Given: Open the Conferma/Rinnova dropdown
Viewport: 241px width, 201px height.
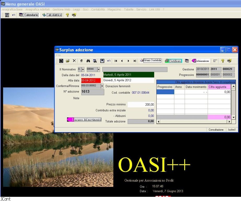Looking at the screenshot, I should (x=102, y=86).
